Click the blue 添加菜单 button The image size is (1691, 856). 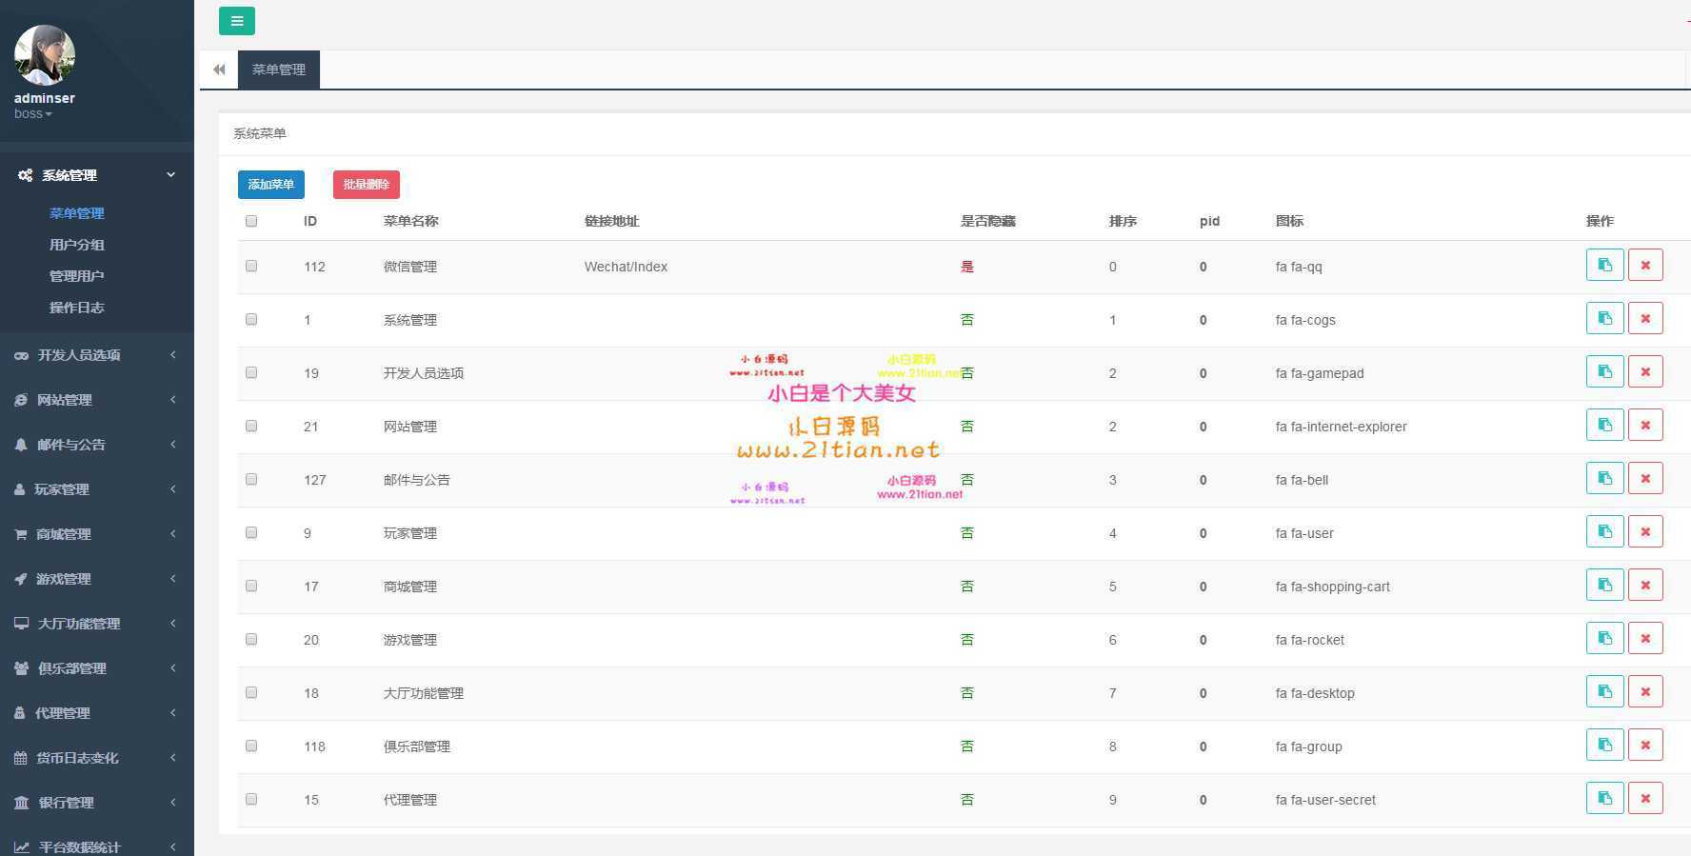pos(270,185)
